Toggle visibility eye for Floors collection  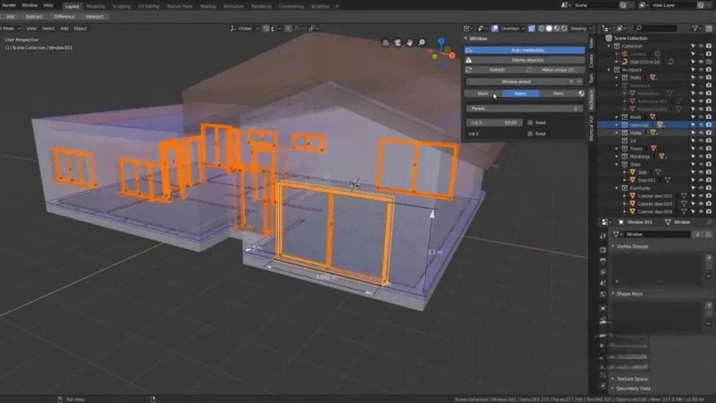point(701,148)
